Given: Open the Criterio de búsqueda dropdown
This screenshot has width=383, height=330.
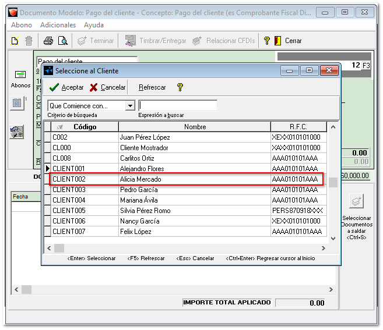Looking at the screenshot, I should coord(130,106).
